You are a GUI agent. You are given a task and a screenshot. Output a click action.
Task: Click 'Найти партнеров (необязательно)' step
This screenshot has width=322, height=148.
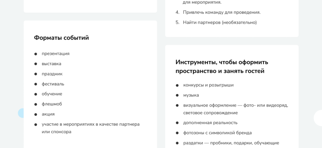(219, 23)
